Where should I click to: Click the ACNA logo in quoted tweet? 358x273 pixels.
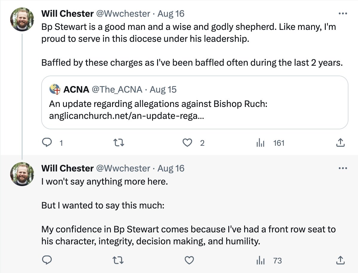[55, 89]
